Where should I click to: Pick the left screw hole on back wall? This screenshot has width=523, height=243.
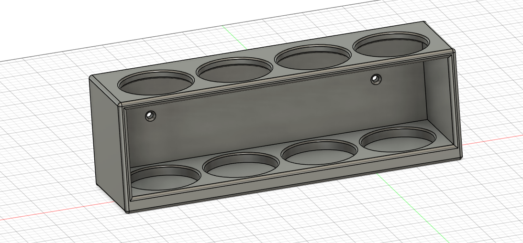[150, 116]
